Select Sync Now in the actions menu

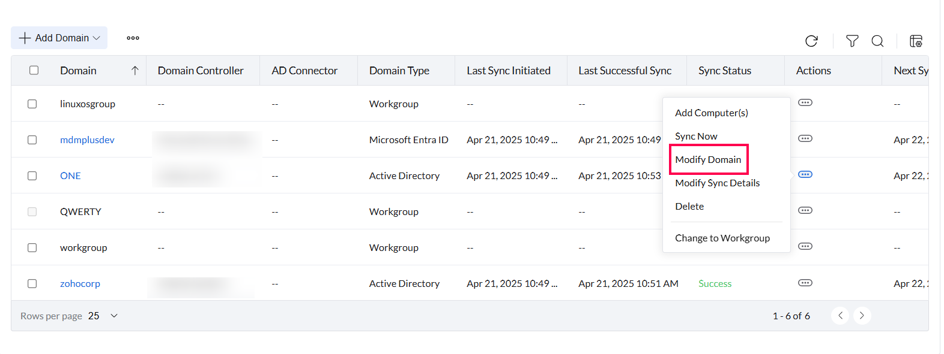[696, 136]
